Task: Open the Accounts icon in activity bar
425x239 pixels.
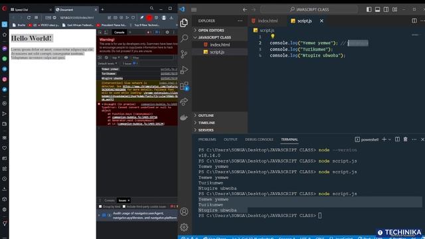Action: click(184, 211)
